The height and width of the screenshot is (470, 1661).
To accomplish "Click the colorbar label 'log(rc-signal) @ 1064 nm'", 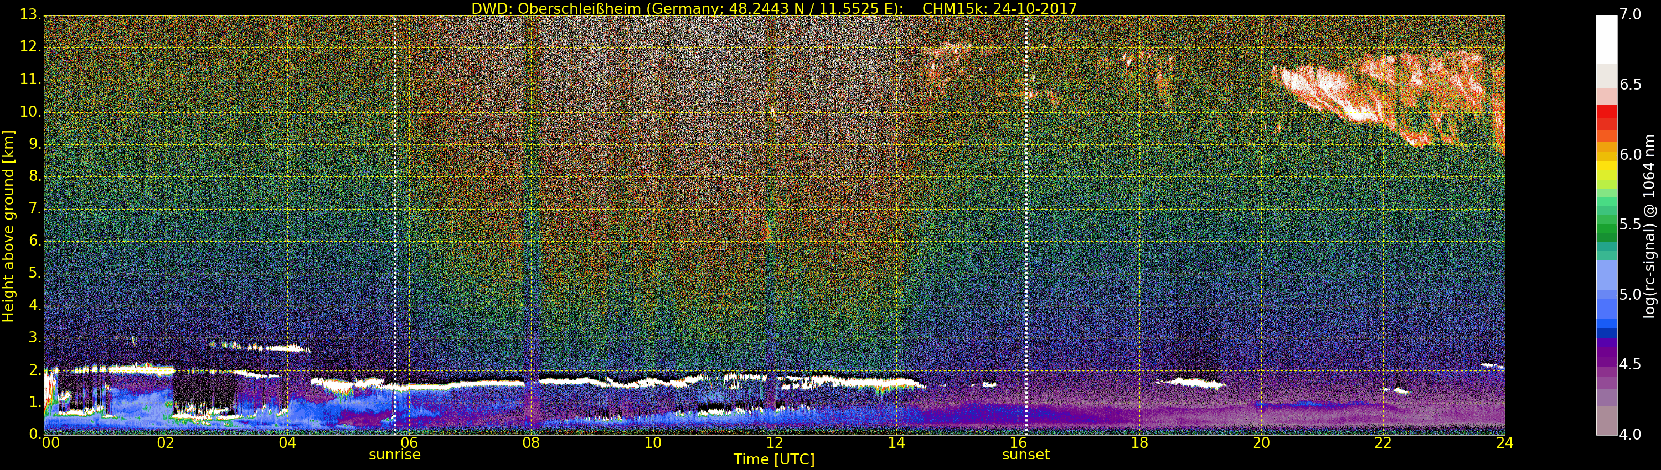I will (1649, 226).
